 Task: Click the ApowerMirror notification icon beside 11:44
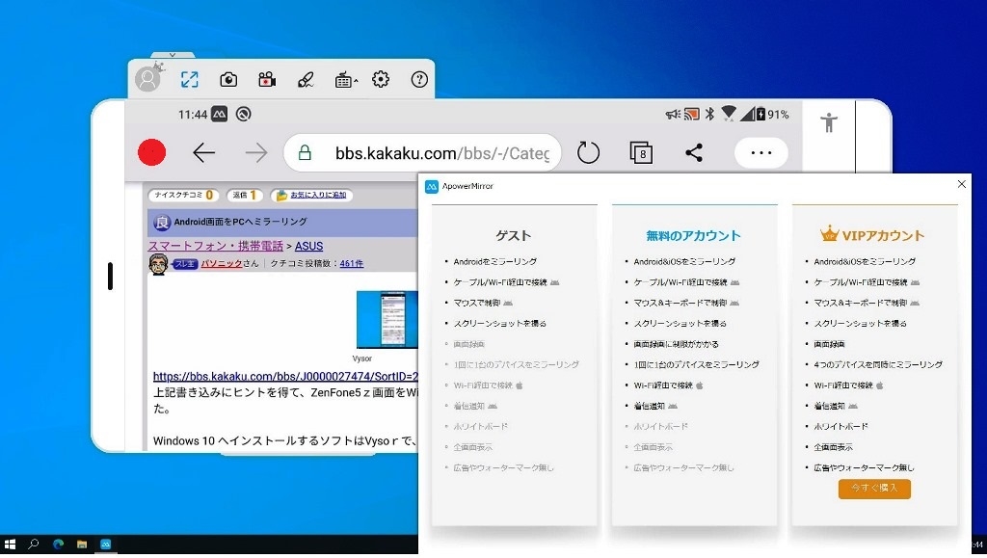click(x=219, y=114)
